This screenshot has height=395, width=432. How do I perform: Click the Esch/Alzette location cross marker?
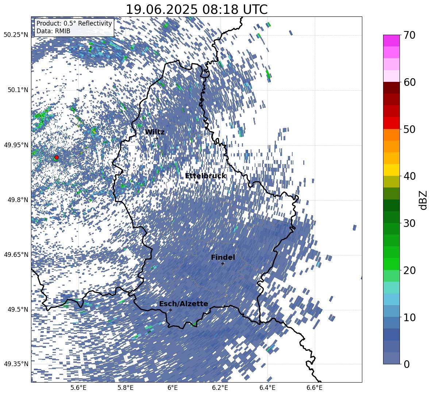(x=170, y=310)
